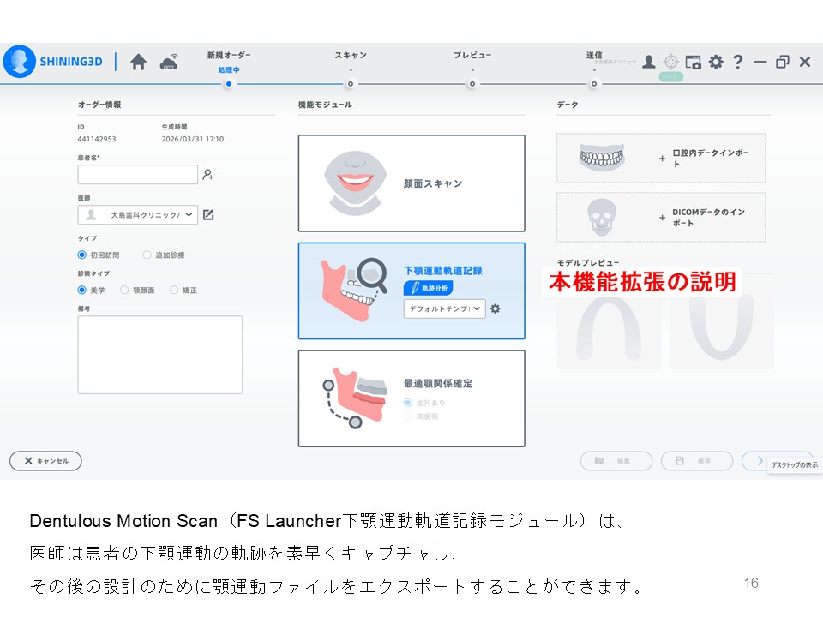Image resolution: width=823 pixels, height=617 pixels.
Task: Select the 矯正 diagnosis option
Action: click(x=174, y=291)
